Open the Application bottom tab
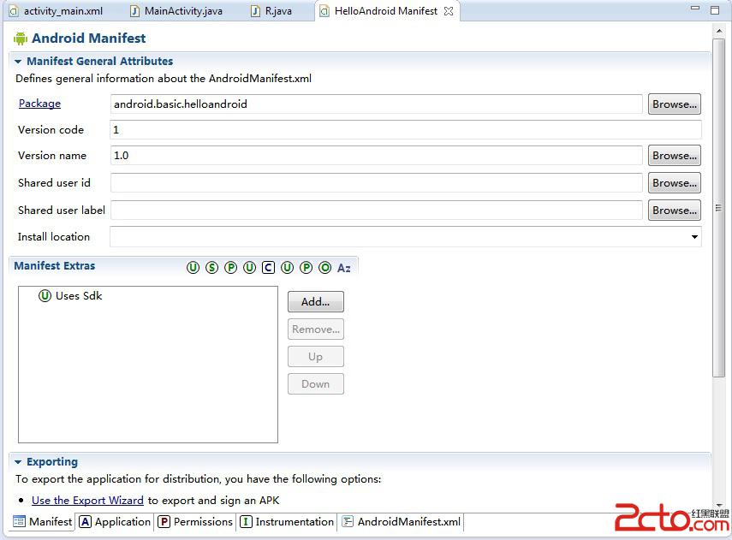The image size is (732, 540). point(115,521)
